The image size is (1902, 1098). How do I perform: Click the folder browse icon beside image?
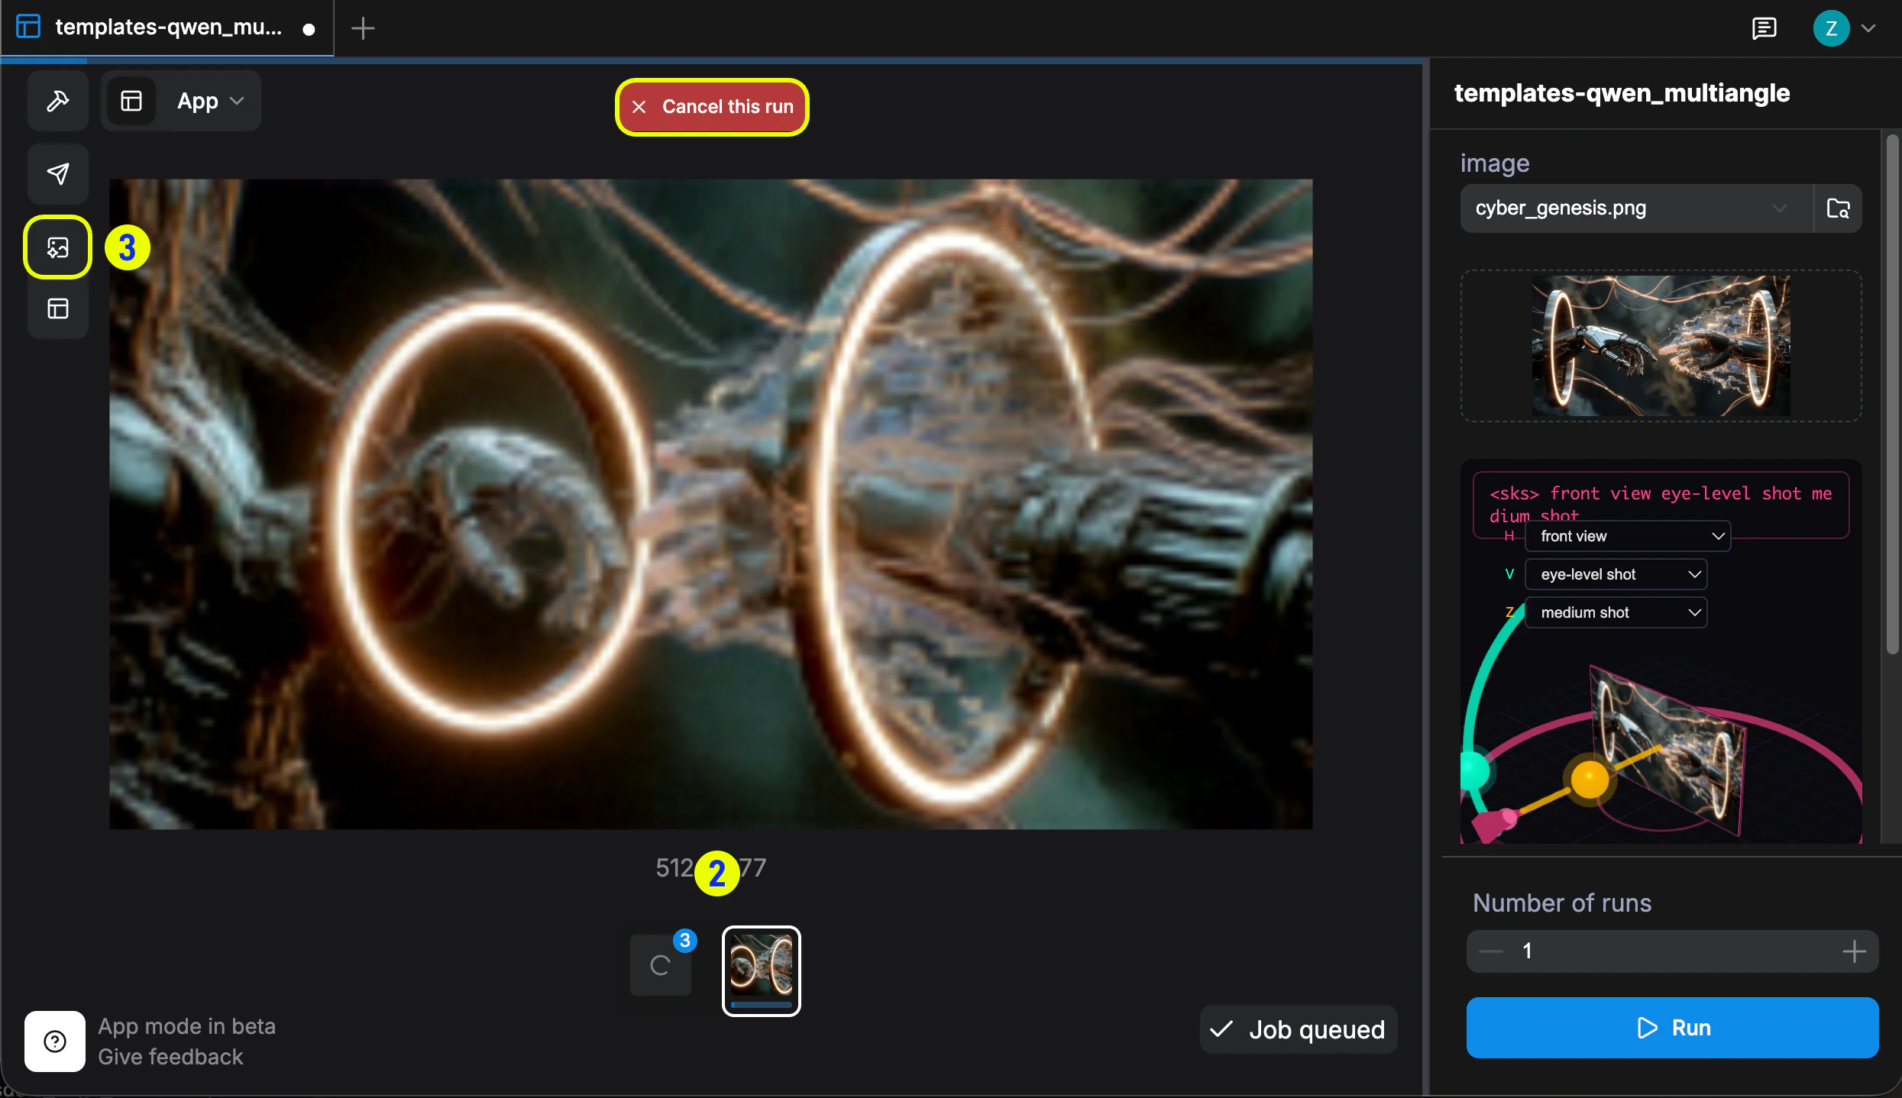pos(1838,208)
